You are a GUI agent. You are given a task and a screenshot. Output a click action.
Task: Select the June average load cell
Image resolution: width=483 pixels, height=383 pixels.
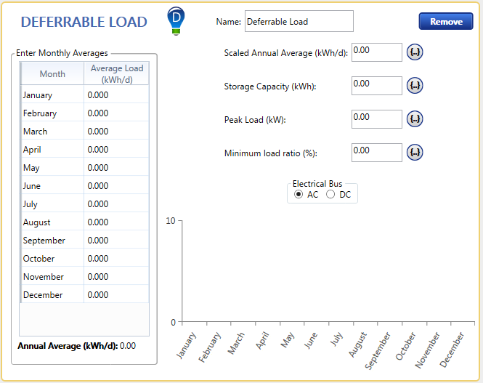[116, 186]
